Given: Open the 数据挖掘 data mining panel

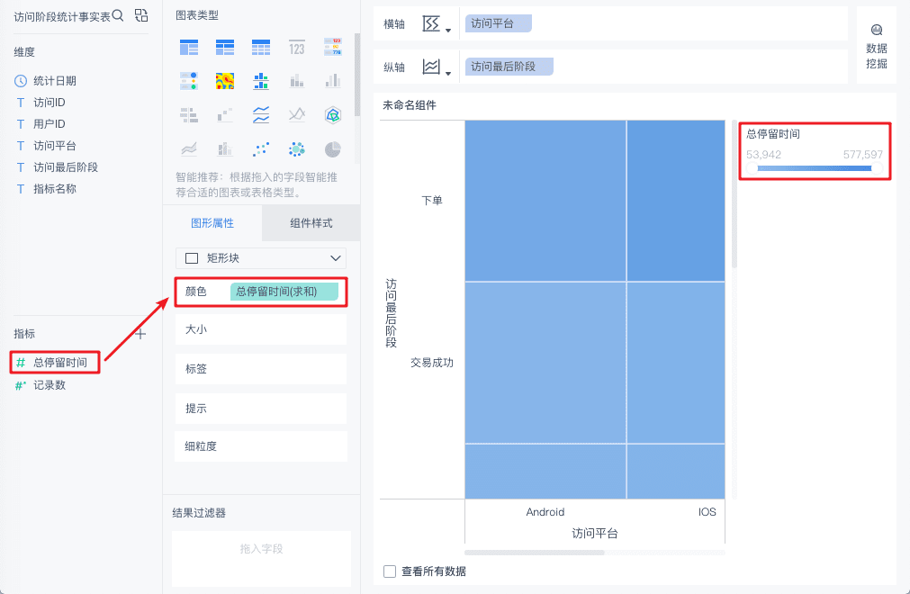Looking at the screenshot, I should [x=877, y=47].
